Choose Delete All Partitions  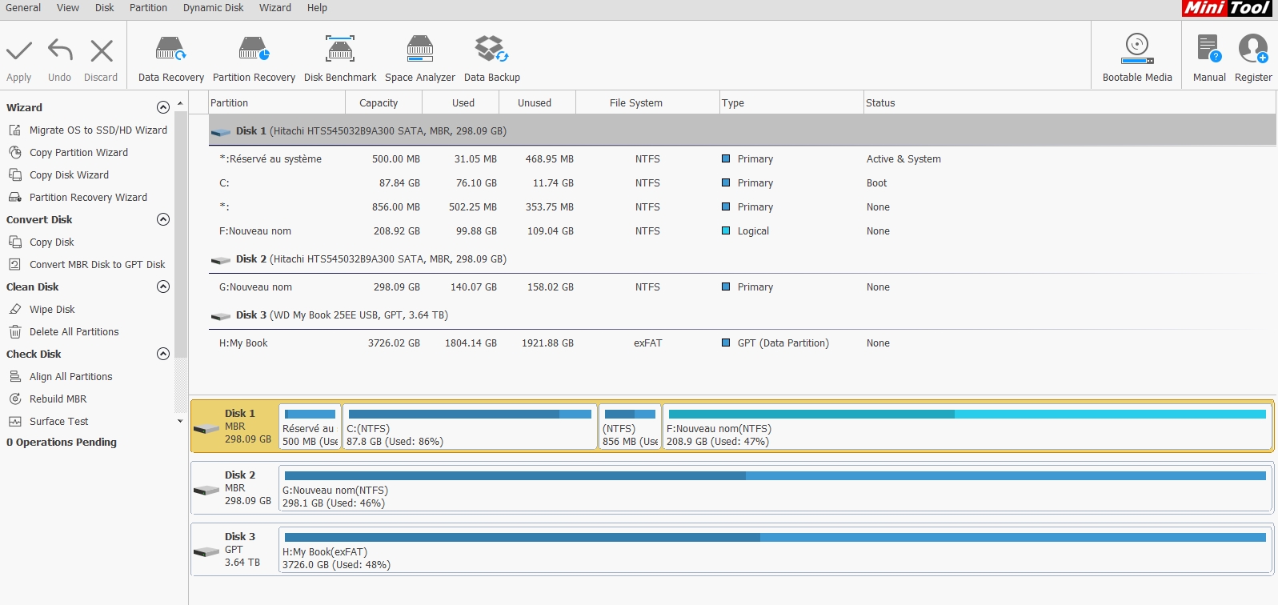click(x=74, y=331)
